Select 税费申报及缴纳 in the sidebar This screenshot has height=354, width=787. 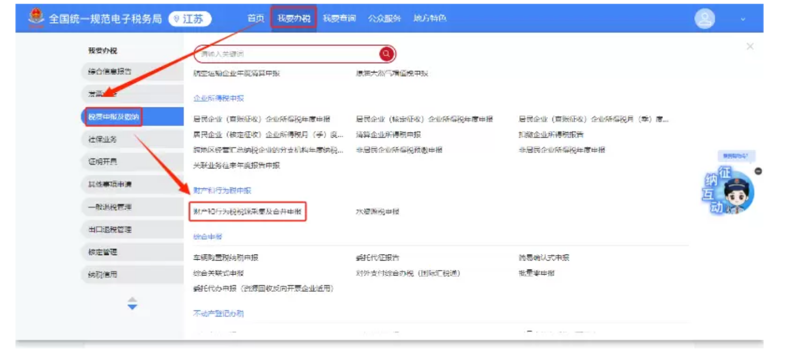(x=133, y=117)
